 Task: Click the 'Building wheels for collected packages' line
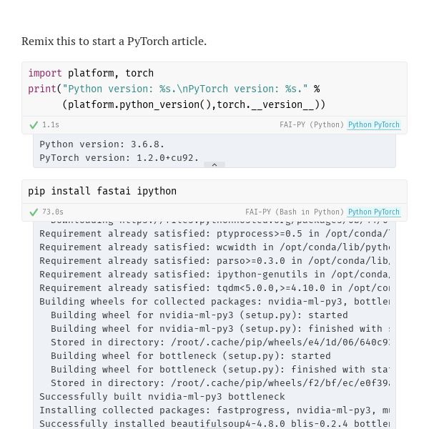(x=214, y=302)
